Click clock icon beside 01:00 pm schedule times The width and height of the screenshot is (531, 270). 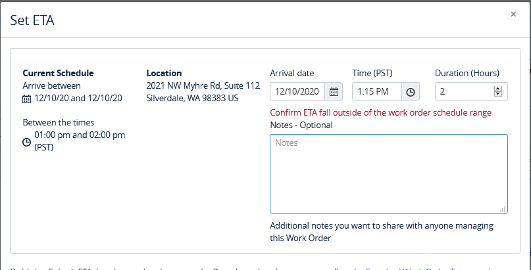(26, 143)
